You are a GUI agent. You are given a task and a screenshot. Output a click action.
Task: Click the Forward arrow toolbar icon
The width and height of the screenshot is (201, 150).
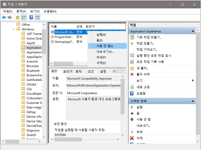[10, 17]
